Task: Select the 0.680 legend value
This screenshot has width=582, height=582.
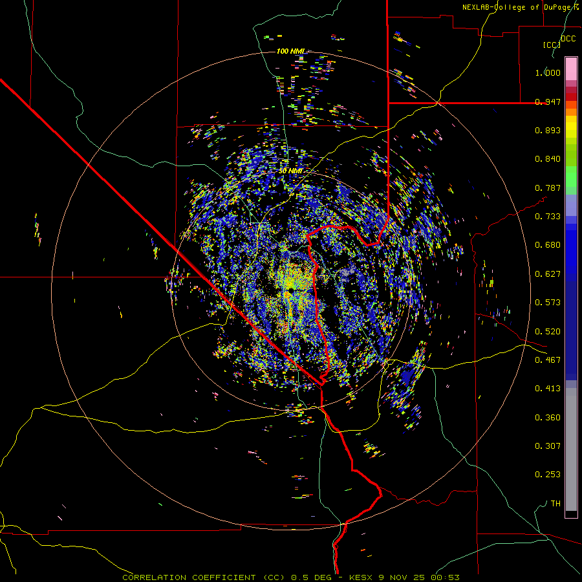Action: tap(548, 245)
